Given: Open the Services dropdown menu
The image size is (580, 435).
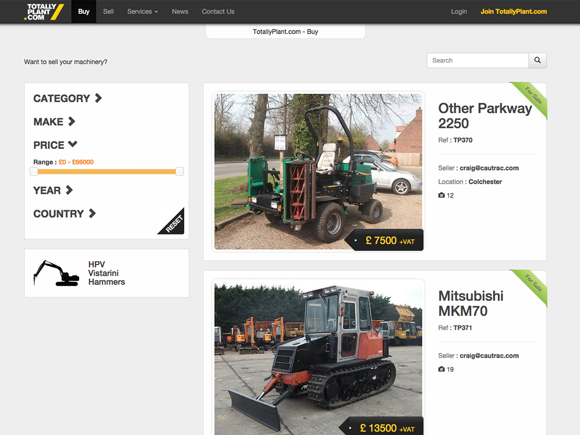Looking at the screenshot, I should click(x=142, y=12).
